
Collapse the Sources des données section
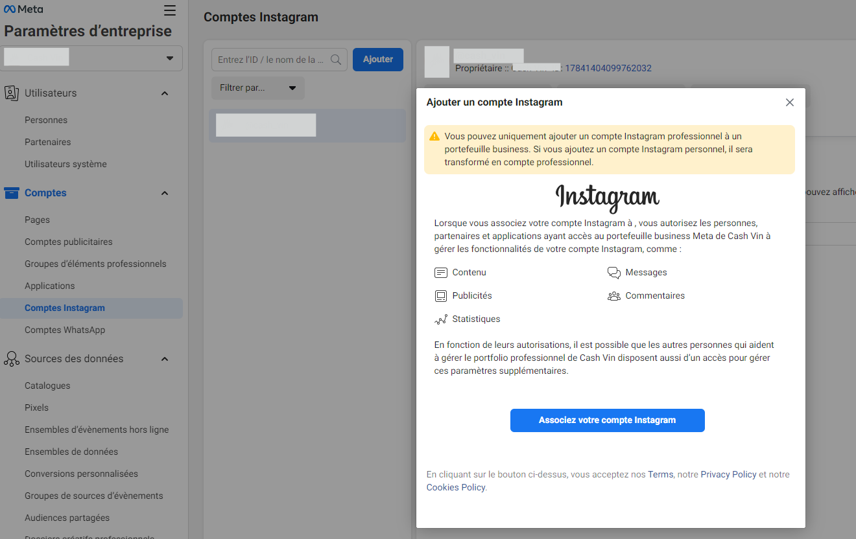[165, 359]
